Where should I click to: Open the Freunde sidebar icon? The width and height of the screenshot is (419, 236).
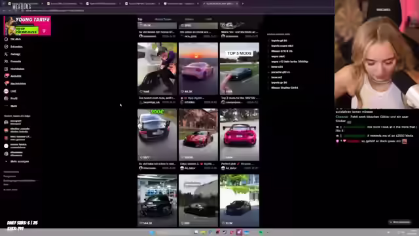pyautogui.click(x=6, y=61)
